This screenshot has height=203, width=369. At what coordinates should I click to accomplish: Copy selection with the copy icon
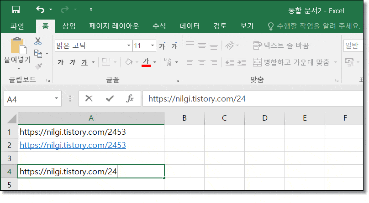click(38, 53)
